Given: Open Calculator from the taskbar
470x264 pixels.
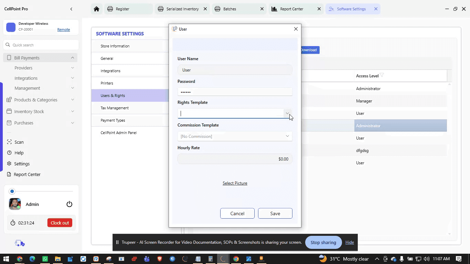Looking at the screenshot, I should (211, 259).
